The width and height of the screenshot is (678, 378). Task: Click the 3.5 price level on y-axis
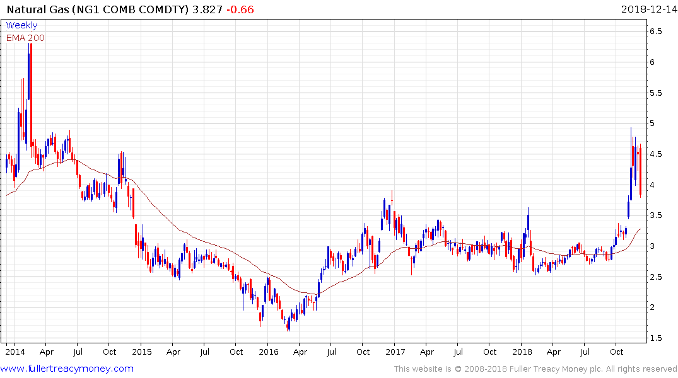[x=655, y=215]
